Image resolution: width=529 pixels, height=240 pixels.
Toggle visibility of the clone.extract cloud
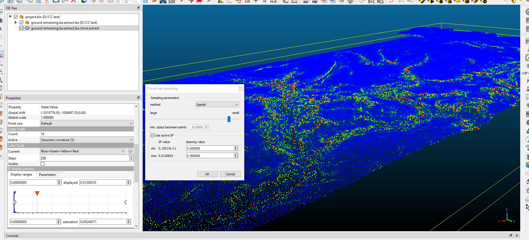click(22, 28)
